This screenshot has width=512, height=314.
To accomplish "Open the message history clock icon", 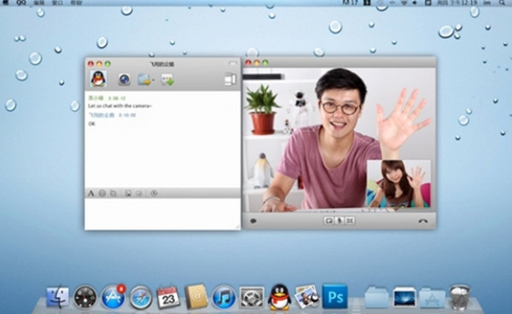I will click(x=154, y=193).
